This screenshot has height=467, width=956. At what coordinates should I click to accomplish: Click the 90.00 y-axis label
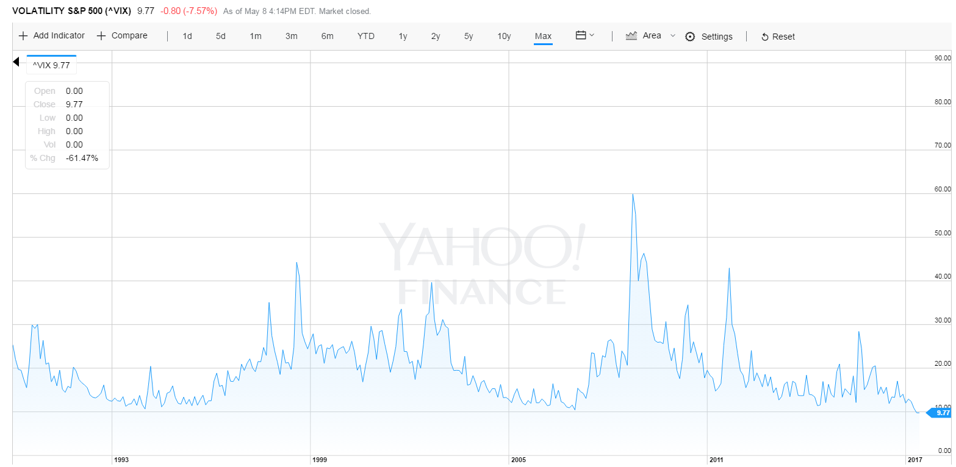943,58
